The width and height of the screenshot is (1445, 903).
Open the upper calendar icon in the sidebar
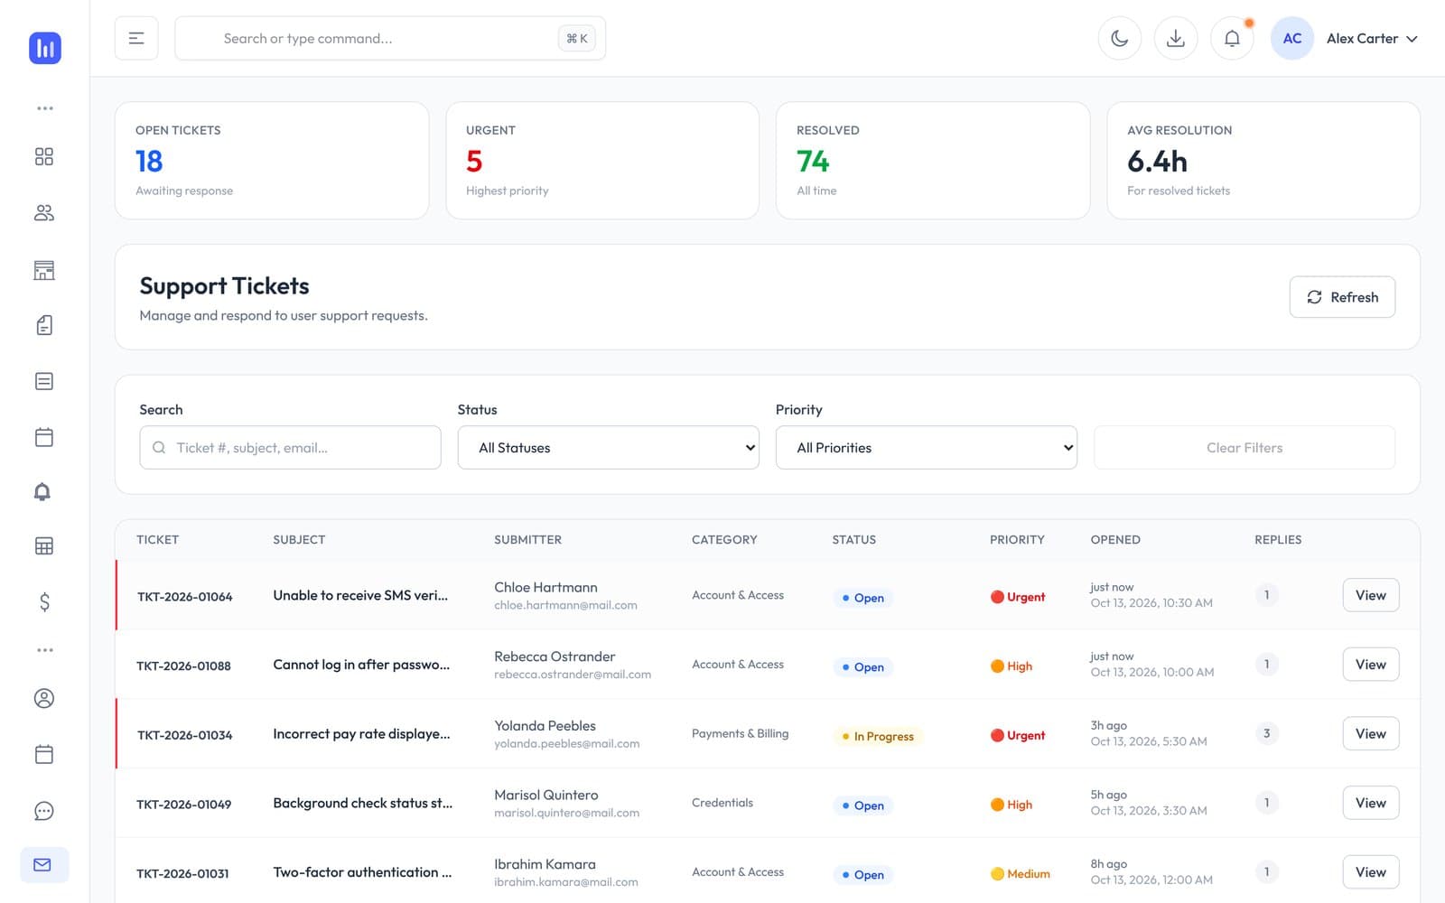44,437
